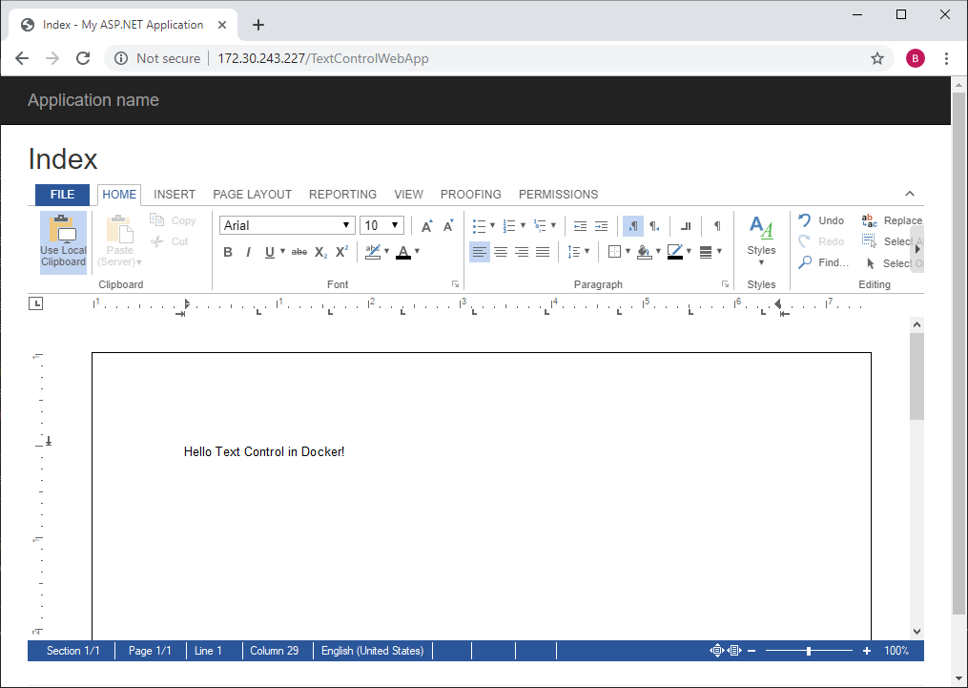Open Font dialog launcher
The image size is (968, 688).
(456, 284)
